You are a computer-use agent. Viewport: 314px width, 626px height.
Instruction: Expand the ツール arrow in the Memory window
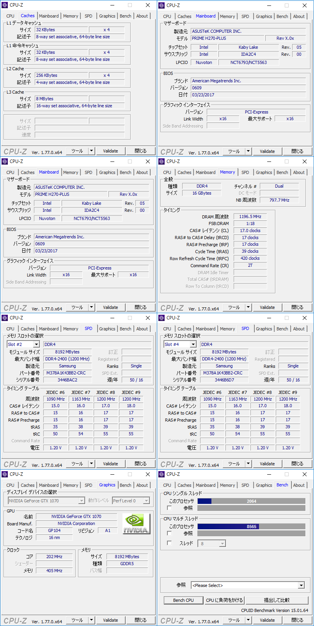[x=248, y=307]
